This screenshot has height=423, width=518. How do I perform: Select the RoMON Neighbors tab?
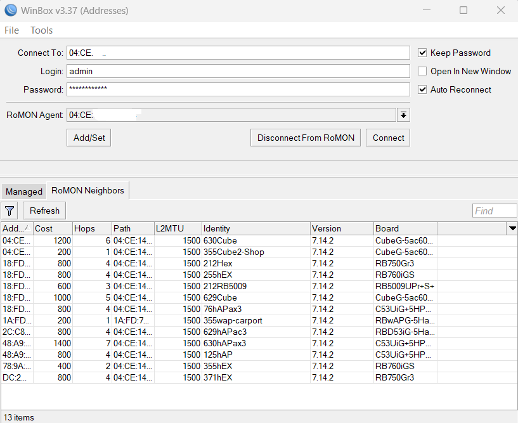[x=87, y=190]
